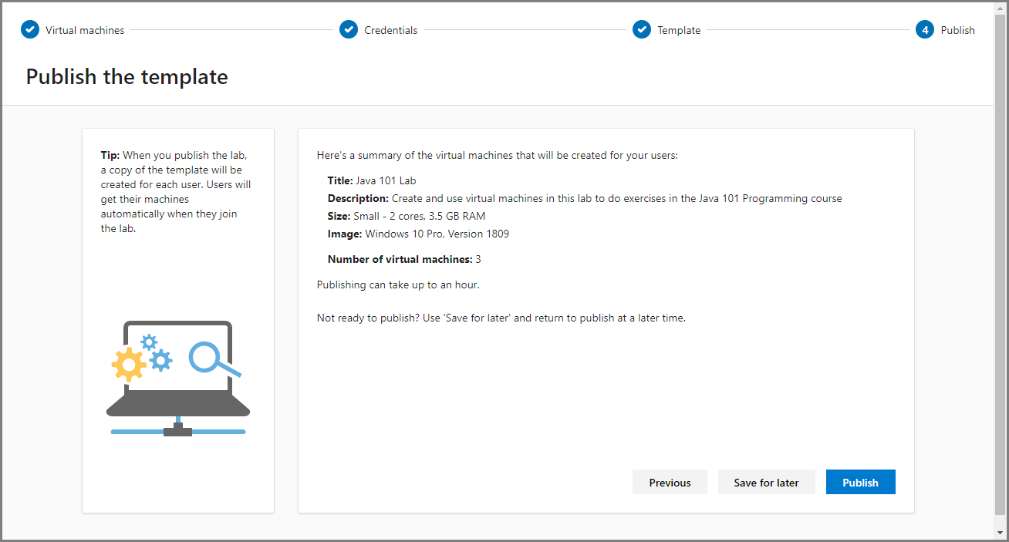The height and width of the screenshot is (542, 1009).
Task: Open the Template wizard step
Action: 679,30
